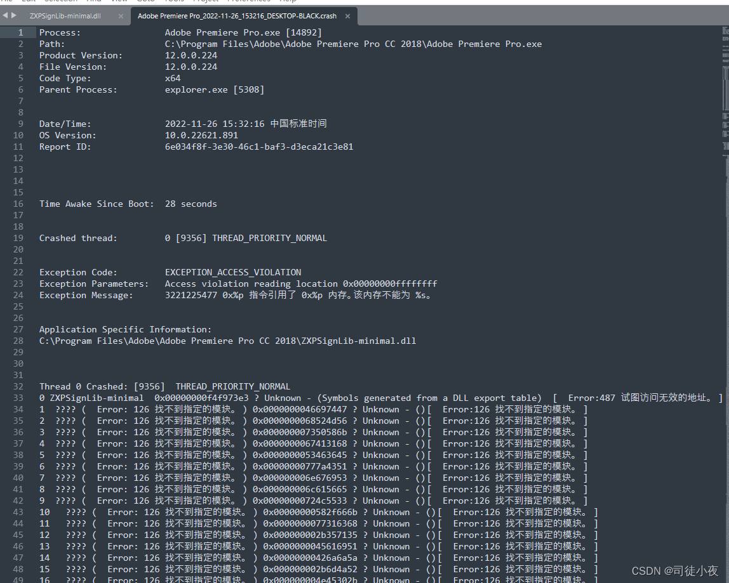The width and height of the screenshot is (729, 583).
Task: Click 'Application Specific Information:' label
Action: pyautogui.click(x=125, y=329)
